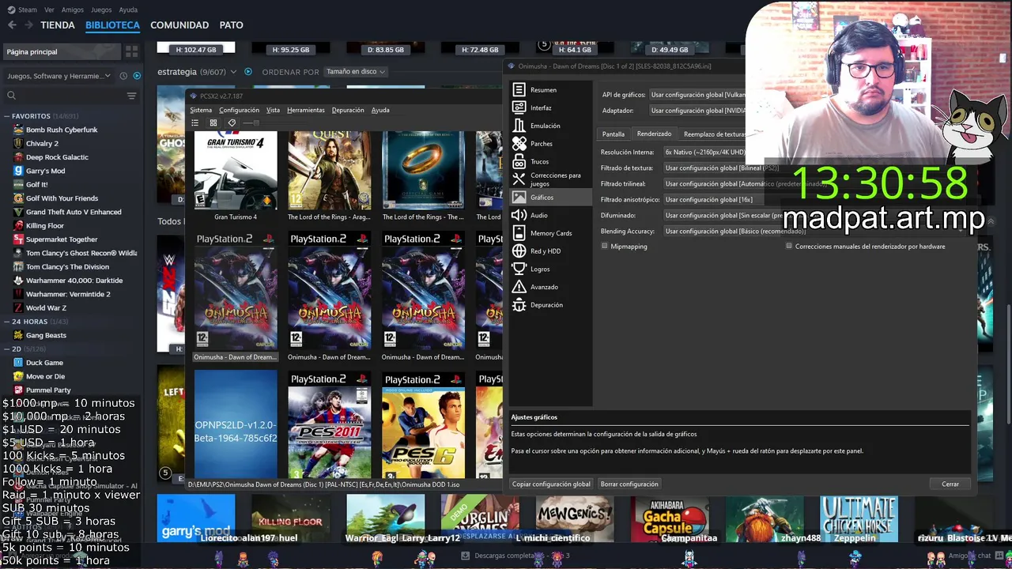This screenshot has width=1012, height=569.
Task: Open the PCSX2 Herramientas menu
Action: coord(306,110)
